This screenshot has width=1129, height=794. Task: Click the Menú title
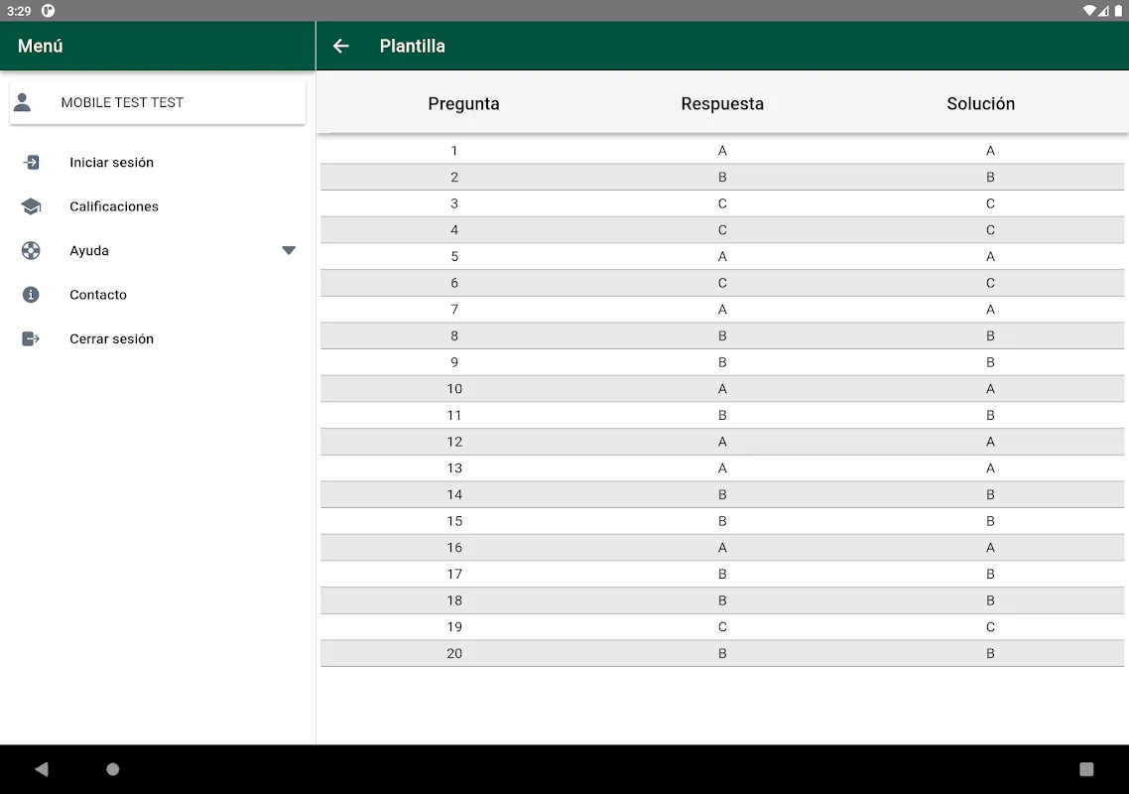pyautogui.click(x=41, y=46)
